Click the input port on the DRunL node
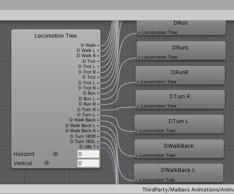 point(139,57)
